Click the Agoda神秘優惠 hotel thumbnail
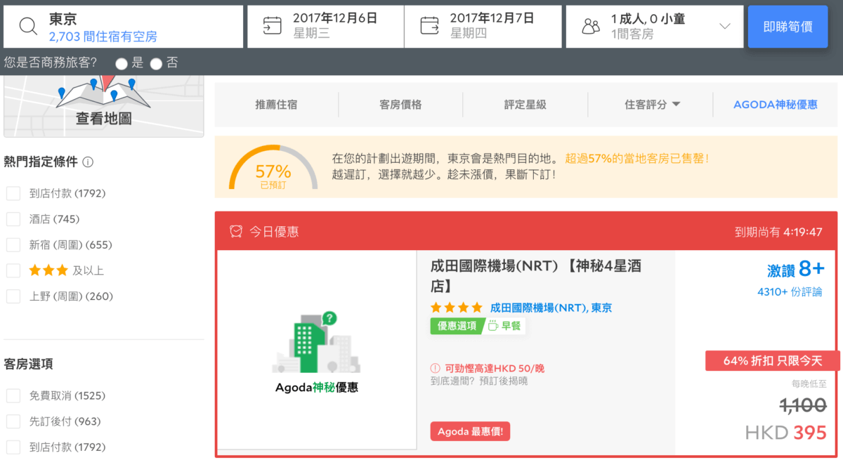 tap(317, 350)
